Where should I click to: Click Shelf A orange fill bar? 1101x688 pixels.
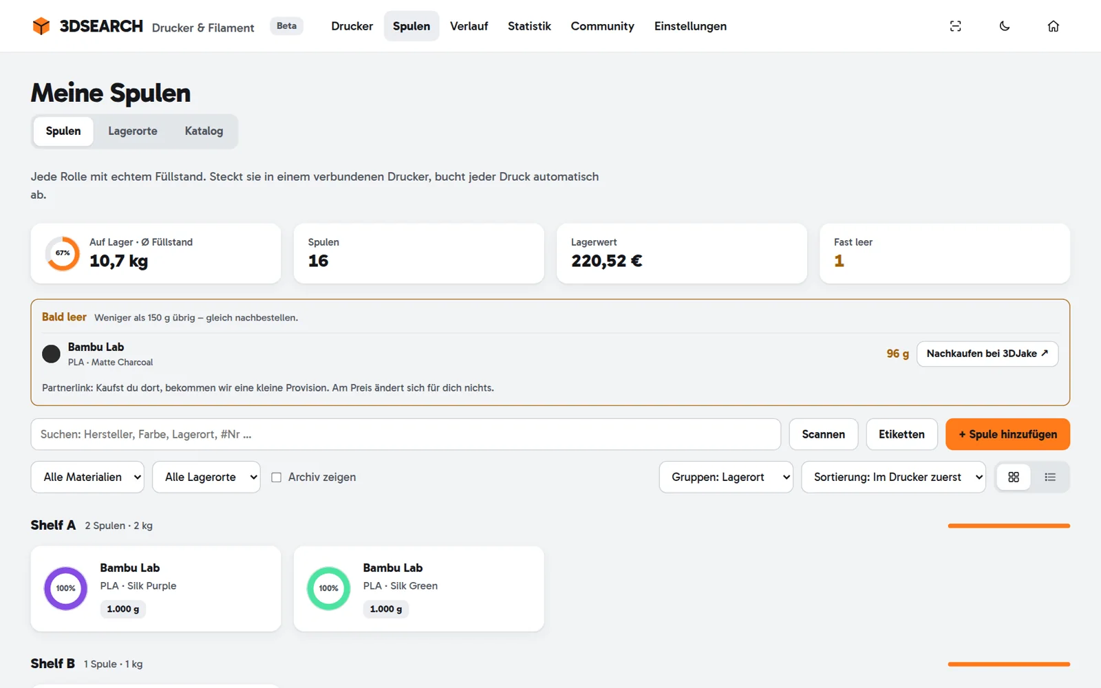(x=1009, y=526)
